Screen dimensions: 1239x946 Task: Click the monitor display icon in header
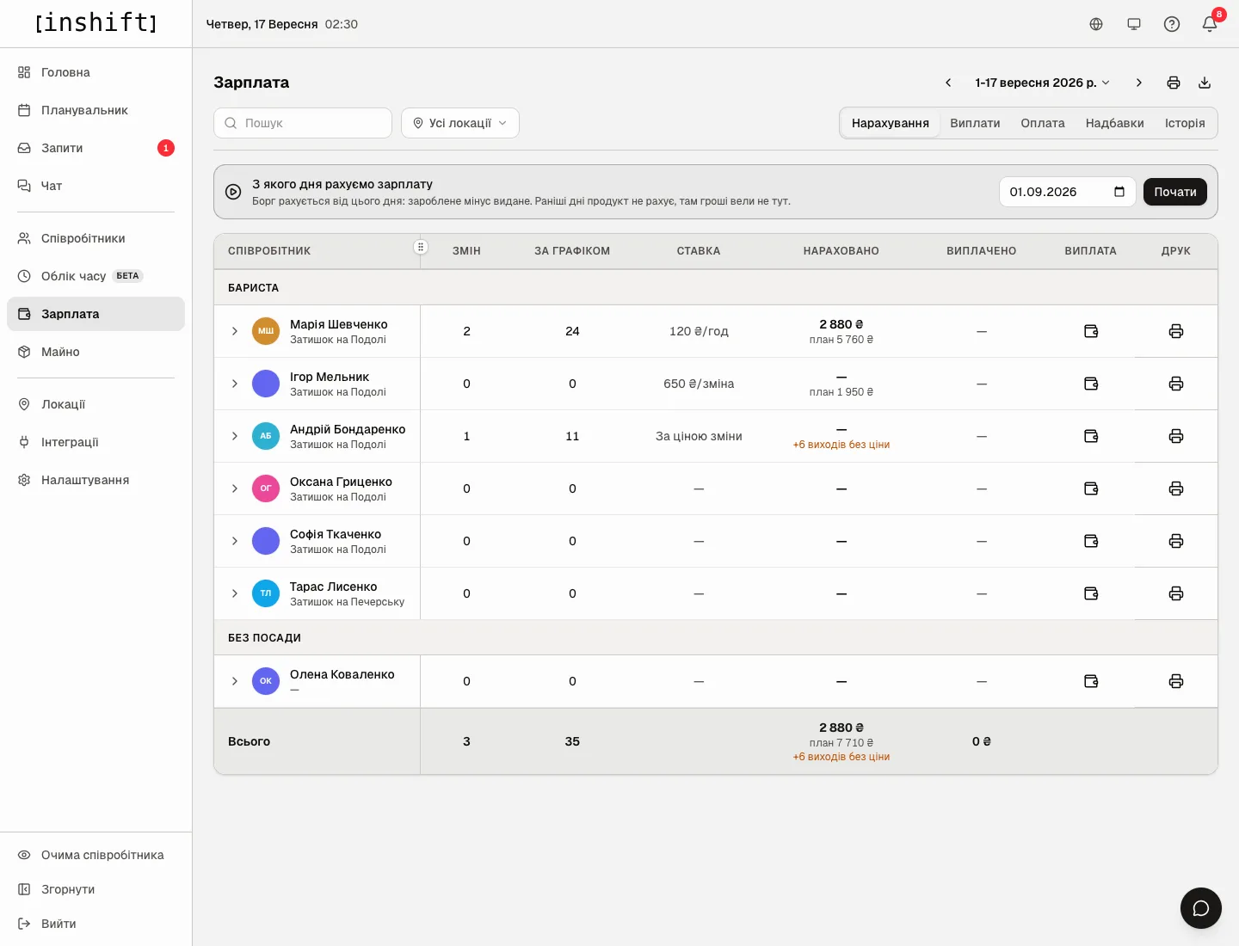pyautogui.click(x=1134, y=24)
